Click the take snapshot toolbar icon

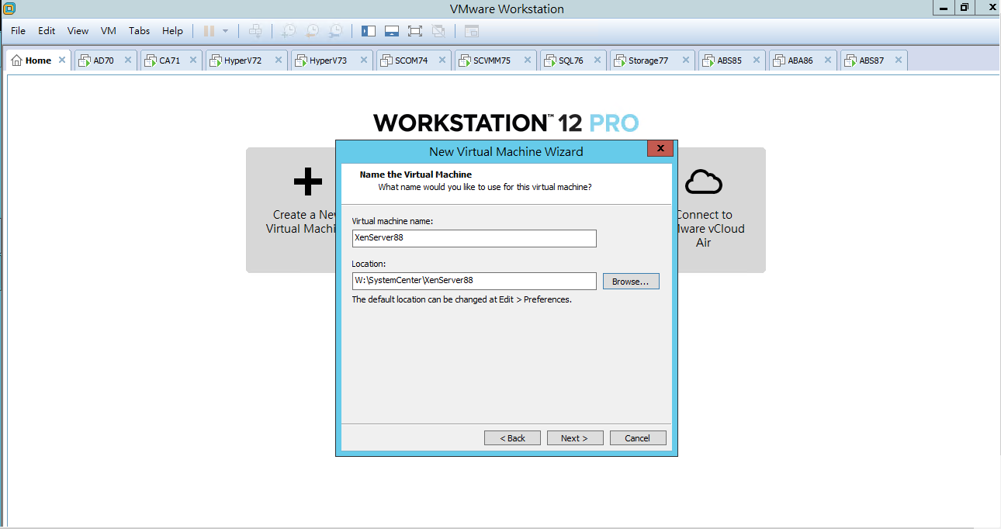click(x=288, y=31)
